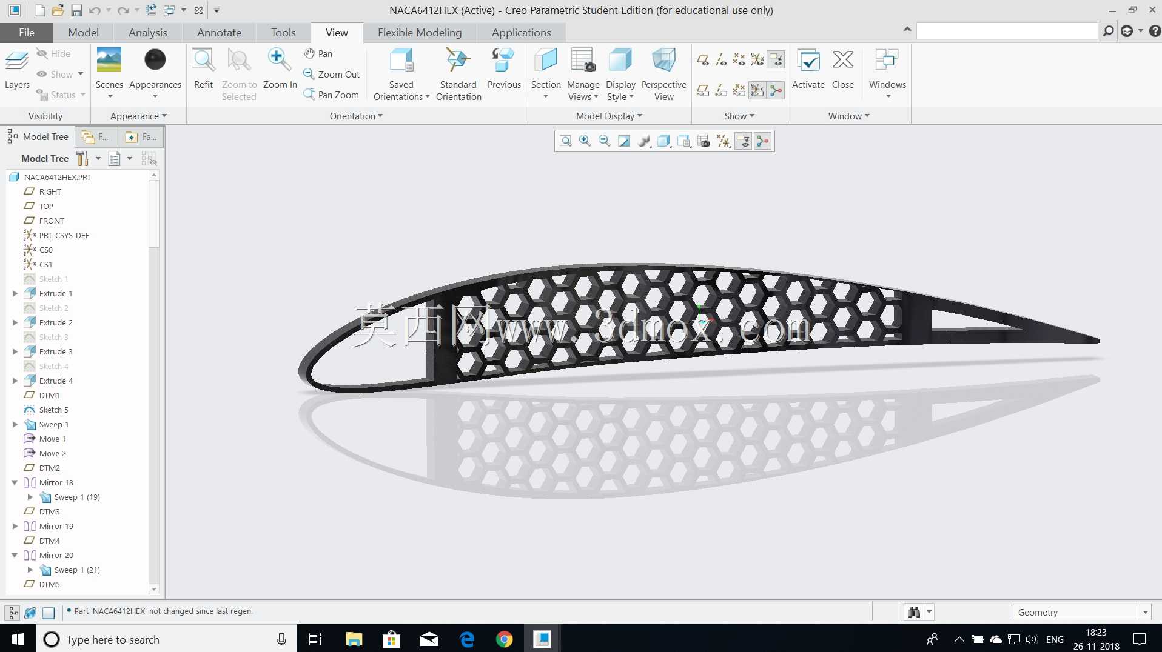This screenshot has height=652, width=1162.
Task: Open the Flexible Modeling tab
Action: click(420, 33)
